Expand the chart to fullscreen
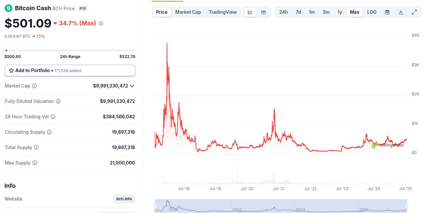Image resolution: width=424 pixels, height=213 pixels. tap(414, 12)
